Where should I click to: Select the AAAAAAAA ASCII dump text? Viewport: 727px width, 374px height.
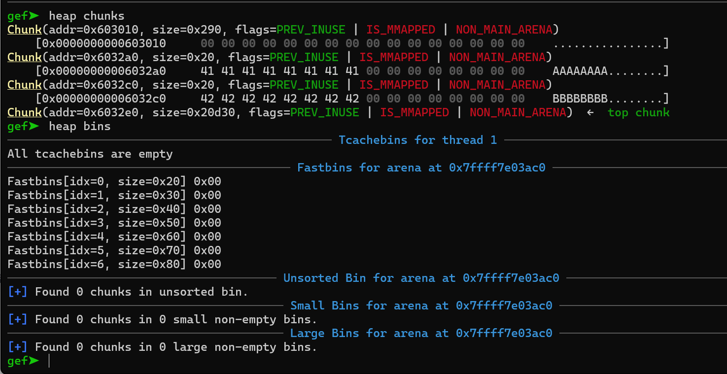[580, 71]
